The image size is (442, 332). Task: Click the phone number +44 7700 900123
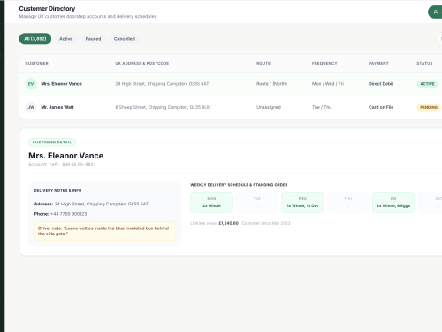(x=68, y=214)
